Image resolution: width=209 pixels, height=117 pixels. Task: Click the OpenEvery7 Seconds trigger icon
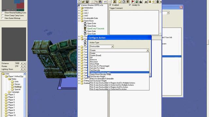click(85, 29)
